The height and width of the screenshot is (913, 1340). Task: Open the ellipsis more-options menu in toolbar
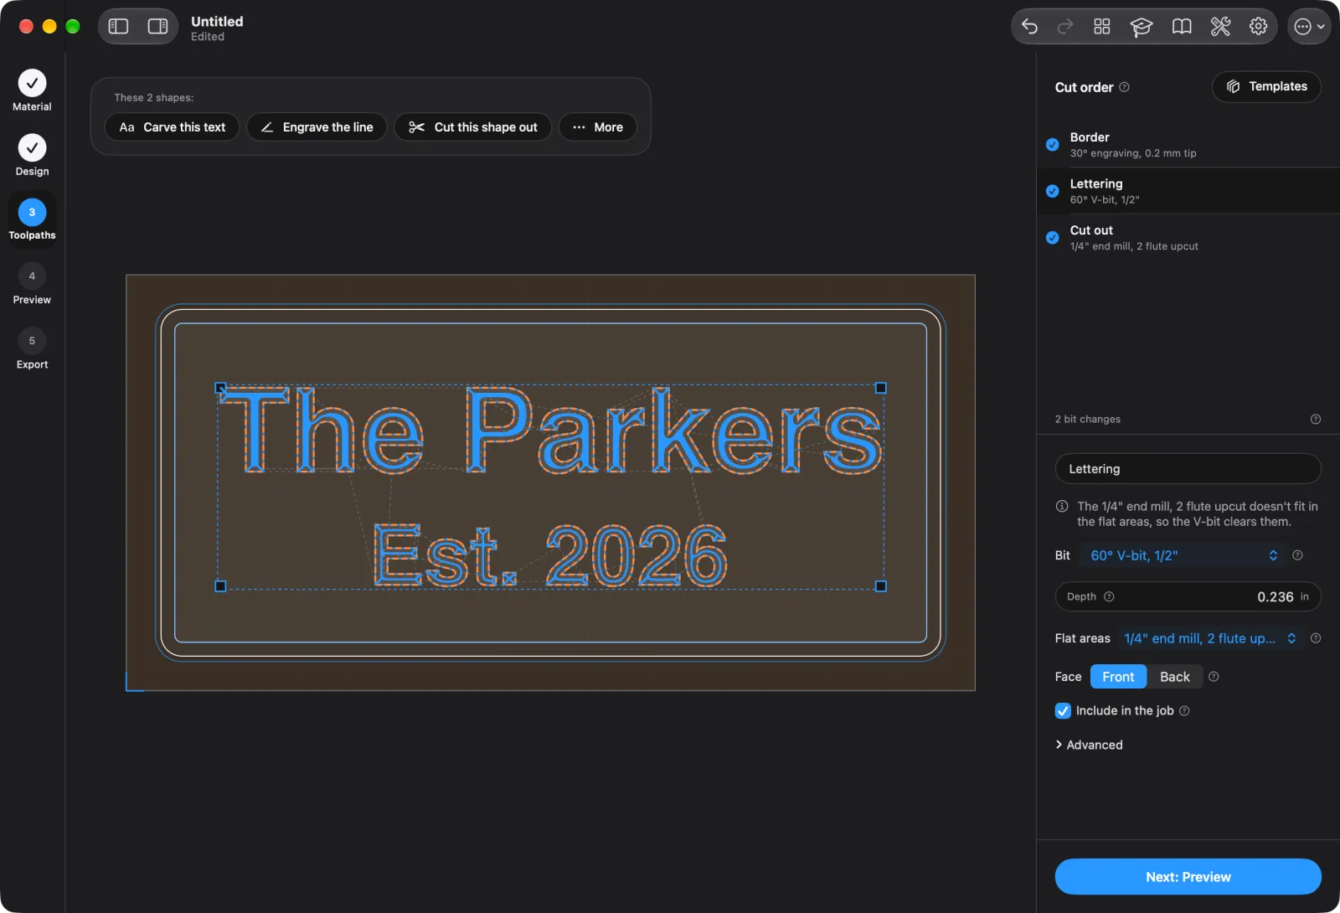point(1309,27)
